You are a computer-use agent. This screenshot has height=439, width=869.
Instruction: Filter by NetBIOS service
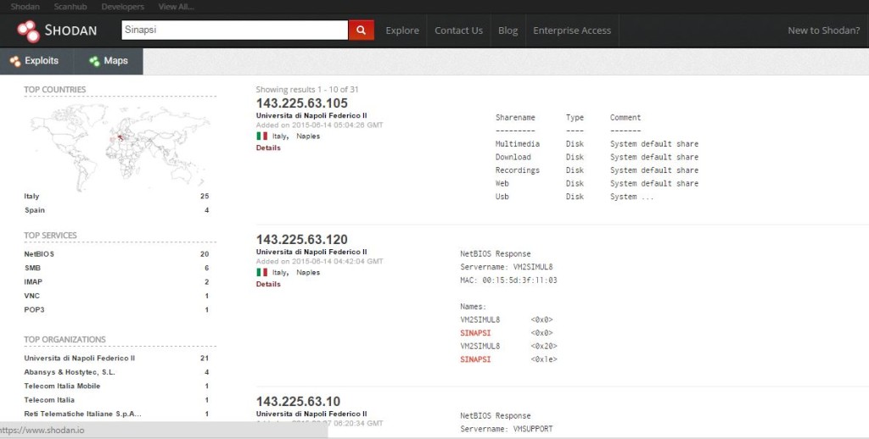pyautogui.click(x=39, y=254)
